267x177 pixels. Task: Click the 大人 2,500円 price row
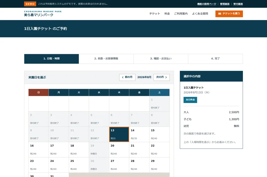point(211,112)
